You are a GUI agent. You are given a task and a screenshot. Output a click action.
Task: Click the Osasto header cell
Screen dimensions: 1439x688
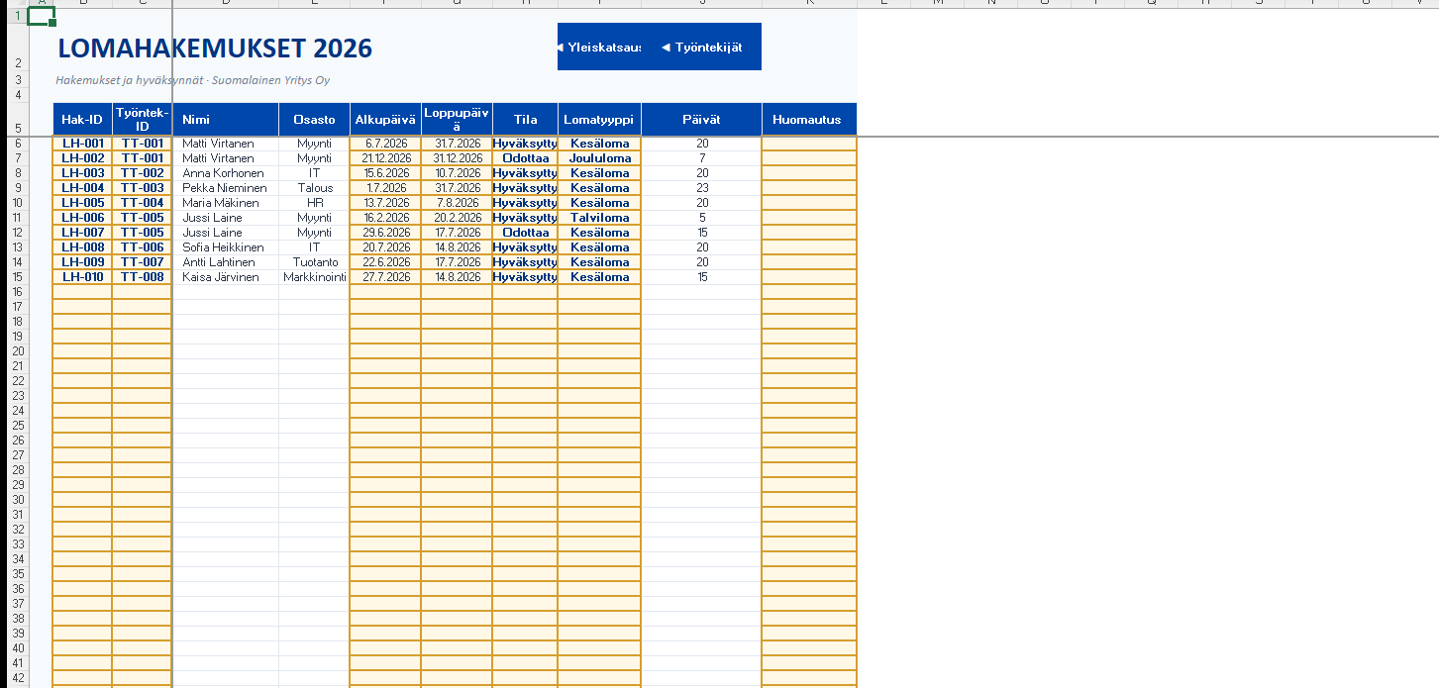(x=314, y=120)
